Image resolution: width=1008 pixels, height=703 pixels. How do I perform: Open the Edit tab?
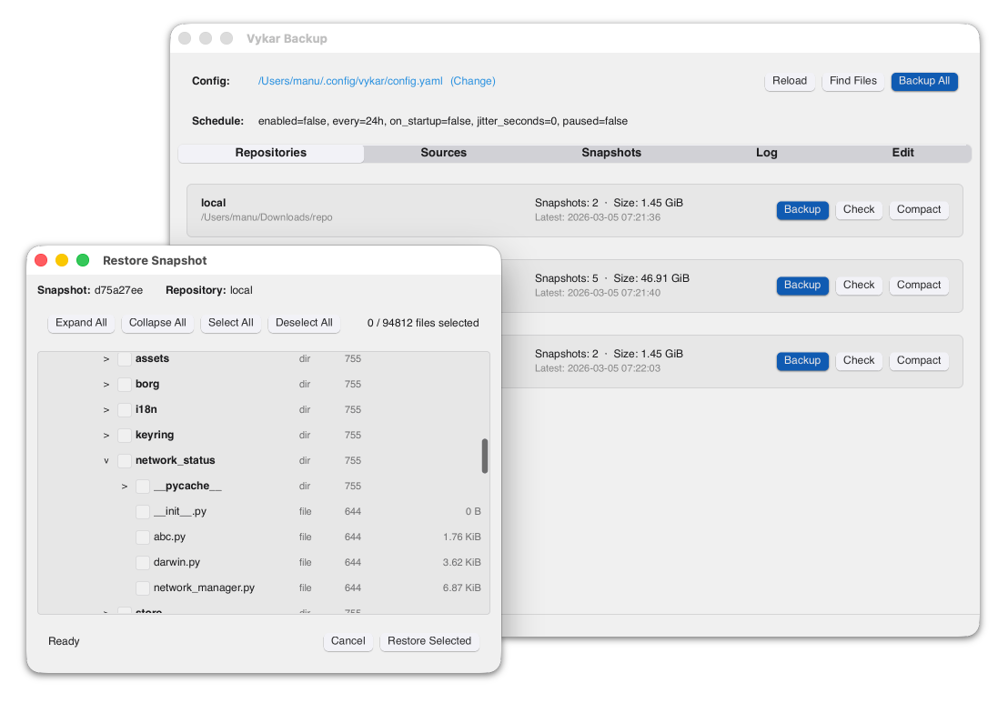(902, 153)
